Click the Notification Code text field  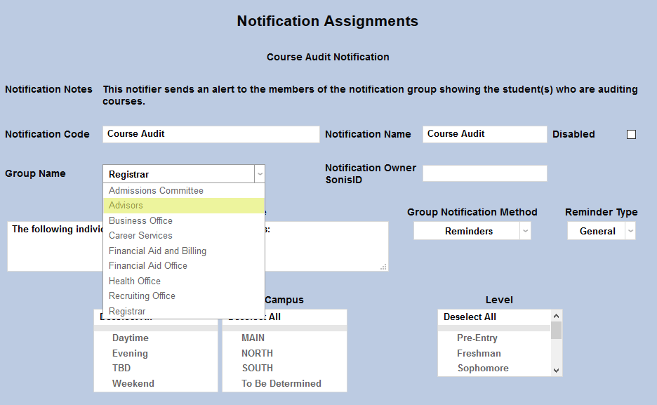pos(211,134)
